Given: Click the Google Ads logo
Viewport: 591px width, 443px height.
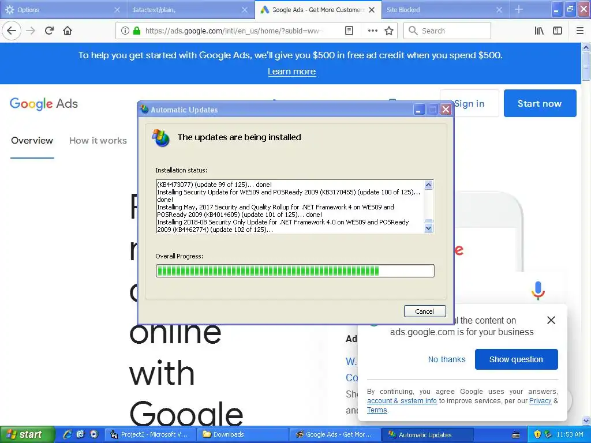Looking at the screenshot, I should click(x=44, y=104).
